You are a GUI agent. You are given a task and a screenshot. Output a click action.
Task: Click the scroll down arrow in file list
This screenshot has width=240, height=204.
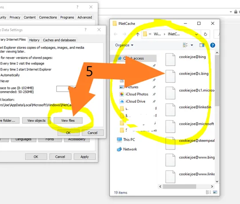point(217,181)
